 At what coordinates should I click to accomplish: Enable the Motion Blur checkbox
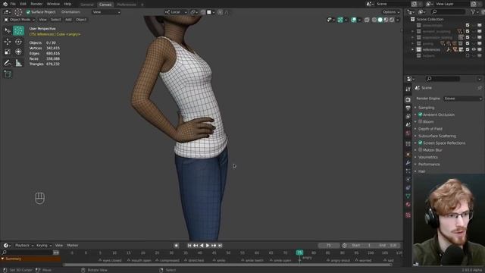click(x=421, y=150)
